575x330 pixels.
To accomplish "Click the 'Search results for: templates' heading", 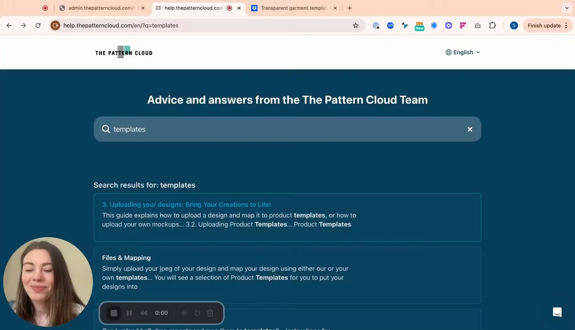I will (x=144, y=185).
